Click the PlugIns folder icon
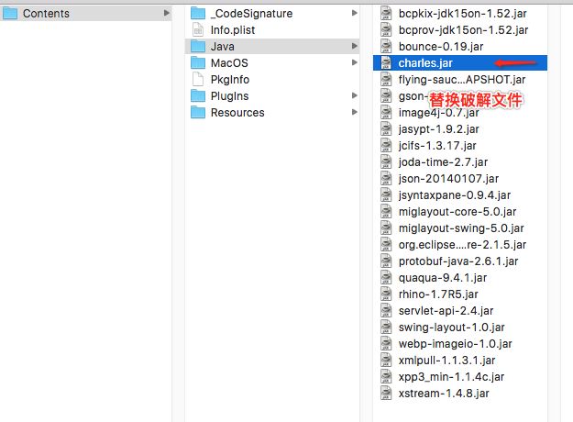573x422 pixels. 198,95
